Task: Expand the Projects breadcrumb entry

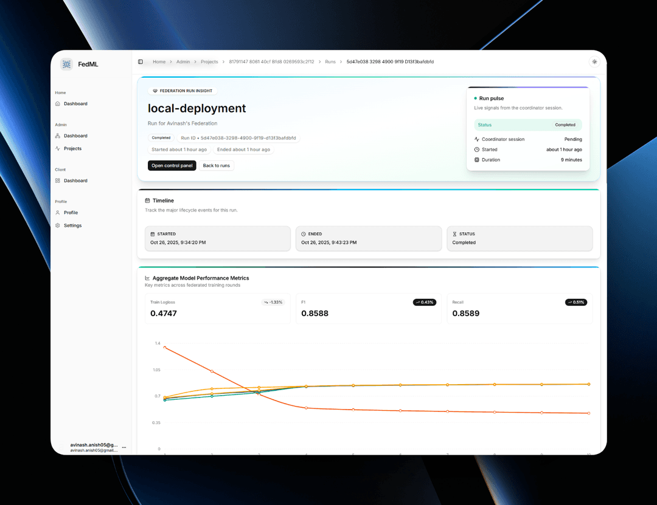Action: click(209, 61)
